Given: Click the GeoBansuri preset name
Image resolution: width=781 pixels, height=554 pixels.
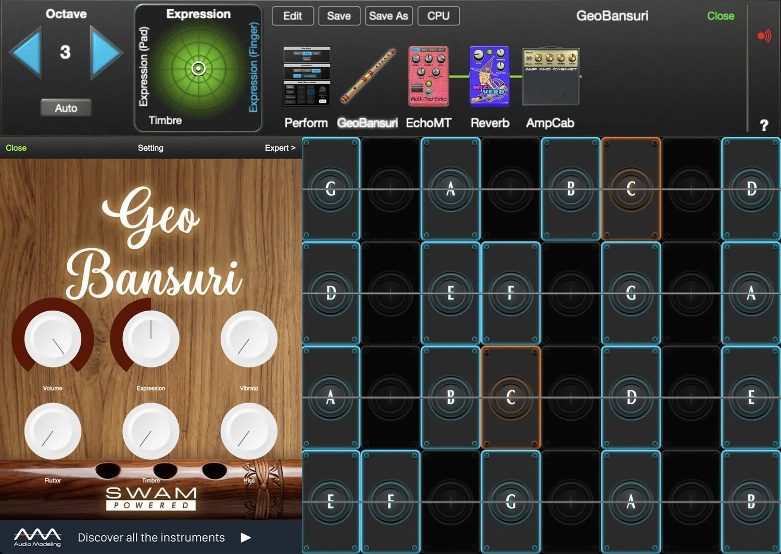Looking at the screenshot, I should click(612, 16).
